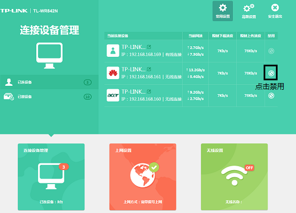Disable the device at 192.168.168.161
This screenshot has width=296, height=213.
(271, 73)
